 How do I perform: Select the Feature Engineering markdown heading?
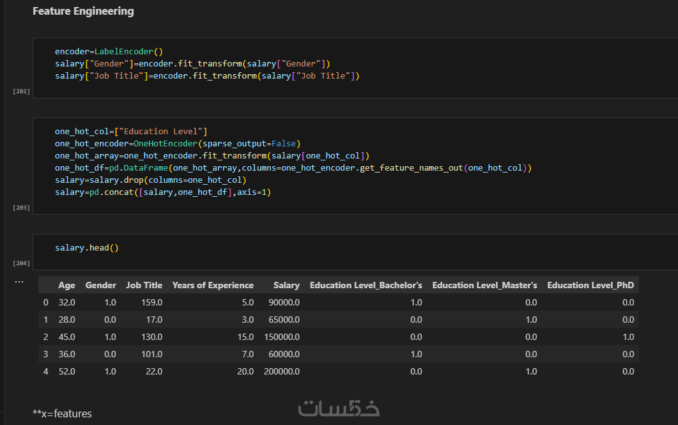click(x=83, y=12)
